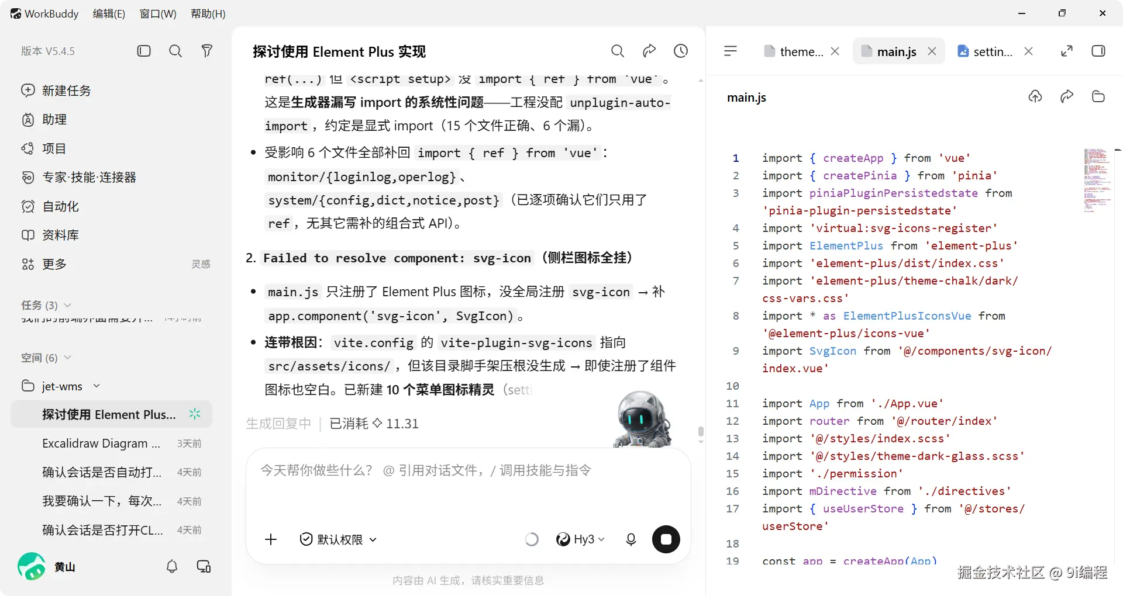Click the 黄山 user avatar
Viewport: 1123px width, 596px height.
coord(32,566)
